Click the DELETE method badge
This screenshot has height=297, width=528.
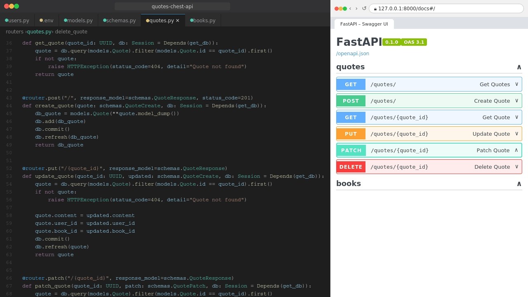(x=351, y=167)
